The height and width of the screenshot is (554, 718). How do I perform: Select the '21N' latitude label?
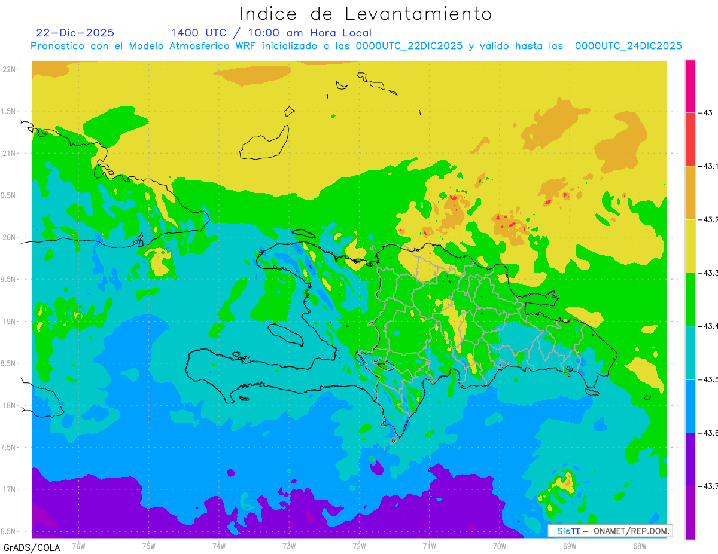(10, 153)
